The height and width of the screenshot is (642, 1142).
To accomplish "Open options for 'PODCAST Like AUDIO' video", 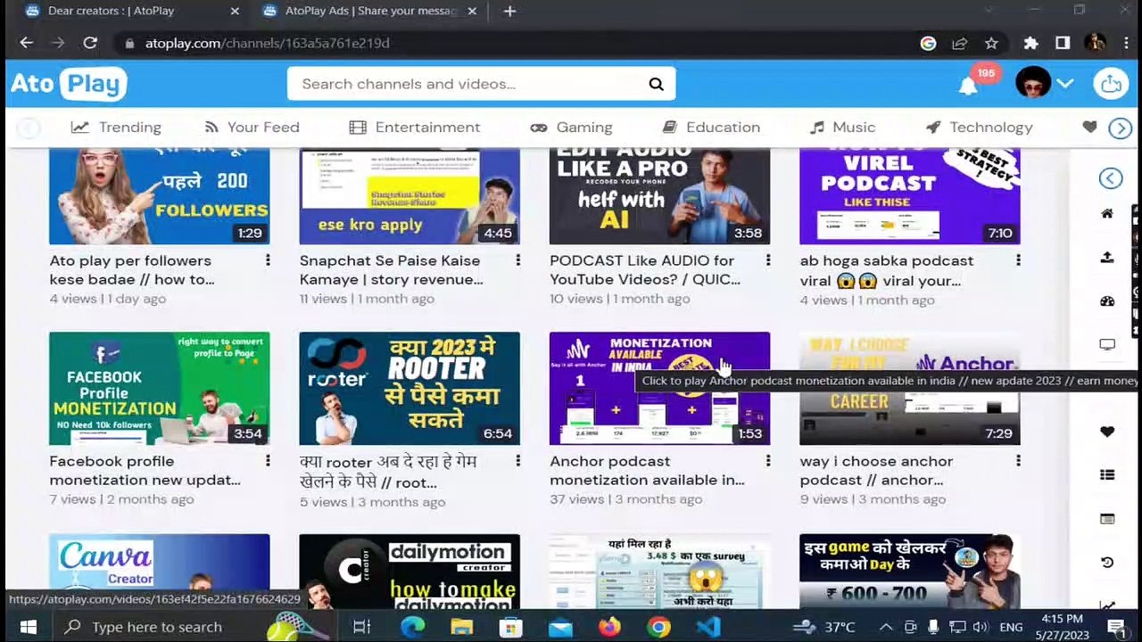I will tap(768, 260).
